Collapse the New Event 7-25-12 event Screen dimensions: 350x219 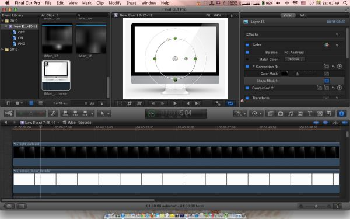coord(6,26)
